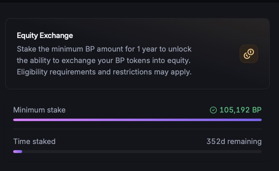
Task: Click the 352d remaining text
Action: click(x=234, y=142)
